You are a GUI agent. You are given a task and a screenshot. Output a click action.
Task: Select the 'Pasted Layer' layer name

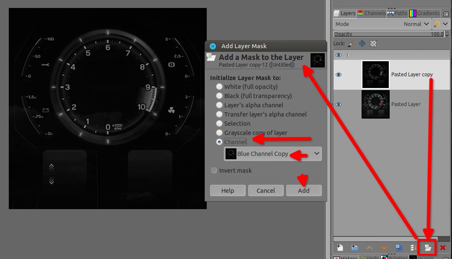[x=406, y=104]
